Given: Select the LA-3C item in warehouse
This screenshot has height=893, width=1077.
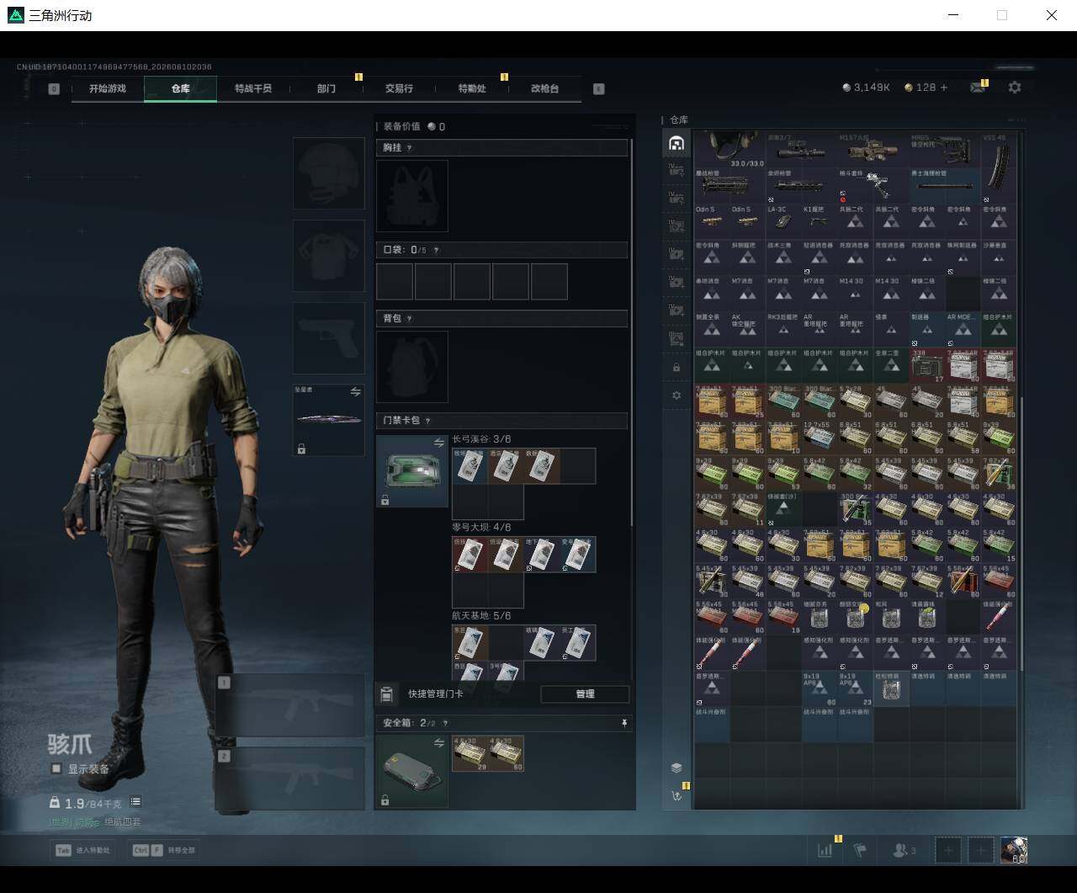Looking at the screenshot, I should 783,221.
